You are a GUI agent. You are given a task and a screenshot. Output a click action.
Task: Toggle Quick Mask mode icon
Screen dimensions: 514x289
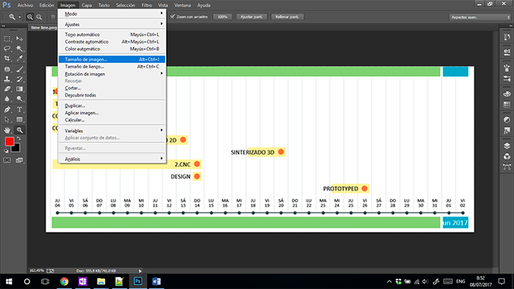click(x=7, y=160)
